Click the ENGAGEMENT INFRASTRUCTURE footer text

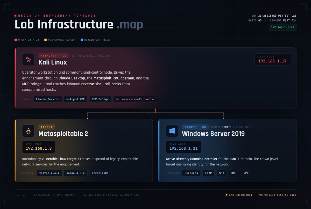(55, 195)
